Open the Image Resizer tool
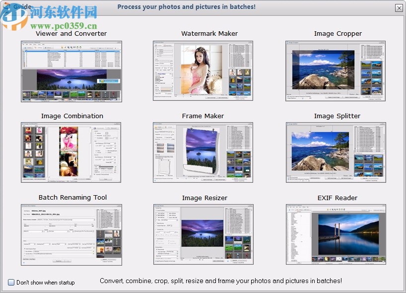 (x=204, y=234)
